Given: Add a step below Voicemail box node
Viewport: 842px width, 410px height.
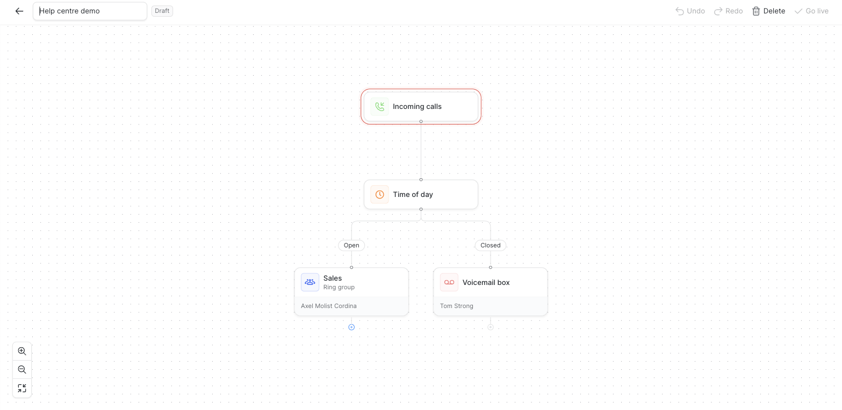Looking at the screenshot, I should click(x=491, y=327).
